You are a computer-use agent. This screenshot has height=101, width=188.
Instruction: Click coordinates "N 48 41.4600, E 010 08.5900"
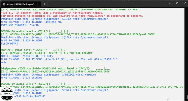point(22,78)
